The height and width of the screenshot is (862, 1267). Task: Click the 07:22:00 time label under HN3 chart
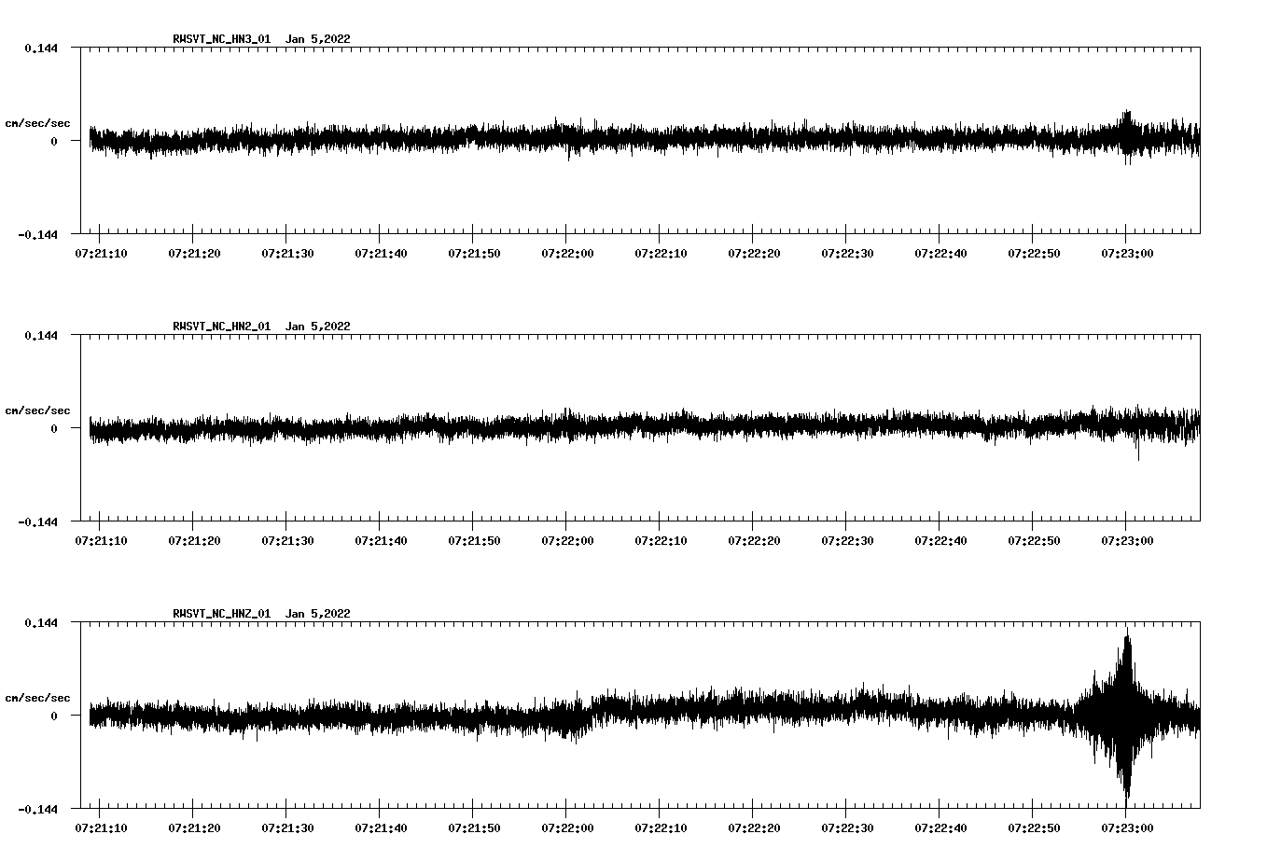567,253
